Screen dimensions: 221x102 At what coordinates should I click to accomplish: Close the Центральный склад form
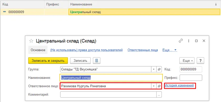(204, 41)
